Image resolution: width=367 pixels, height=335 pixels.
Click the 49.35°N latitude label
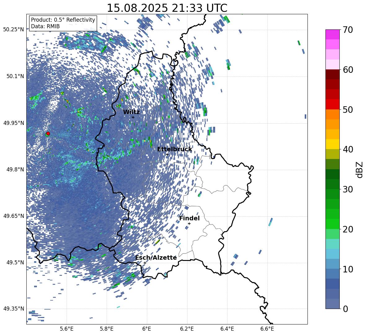click(x=14, y=309)
